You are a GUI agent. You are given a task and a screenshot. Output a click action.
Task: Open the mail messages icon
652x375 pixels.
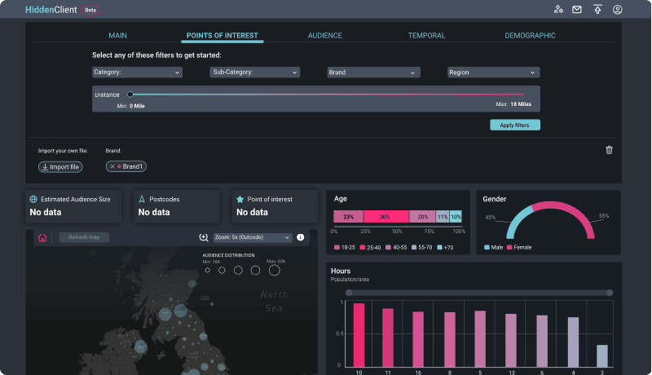coord(577,10)
